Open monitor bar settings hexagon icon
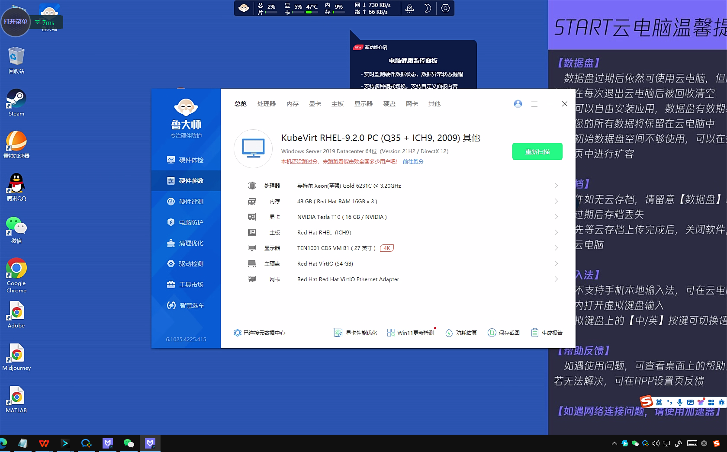 pyautogui.click(x=445, y=8)
